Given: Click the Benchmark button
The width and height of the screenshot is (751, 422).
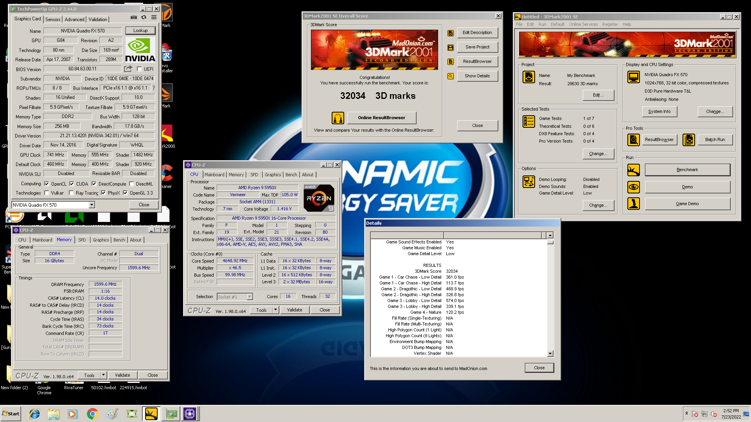Looking at the screenshot, I should click(687, 170).
